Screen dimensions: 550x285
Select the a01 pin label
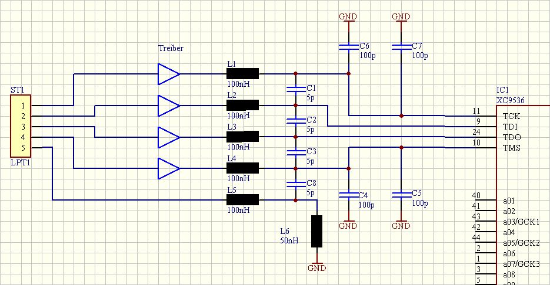click(x=509, y=201)
